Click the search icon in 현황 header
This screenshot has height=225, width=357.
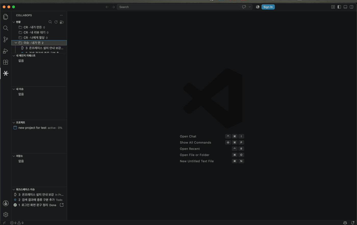click(x=50, y=22)
